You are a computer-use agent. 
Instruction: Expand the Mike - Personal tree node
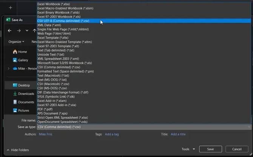[9, 68]
